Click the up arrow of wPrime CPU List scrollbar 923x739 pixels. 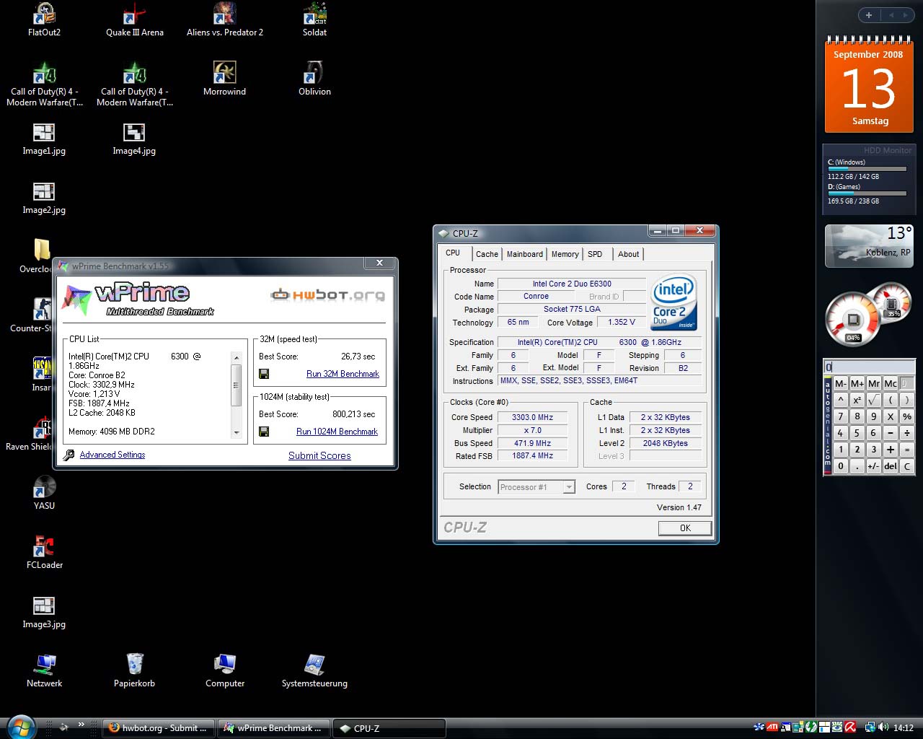pos(236,357)
